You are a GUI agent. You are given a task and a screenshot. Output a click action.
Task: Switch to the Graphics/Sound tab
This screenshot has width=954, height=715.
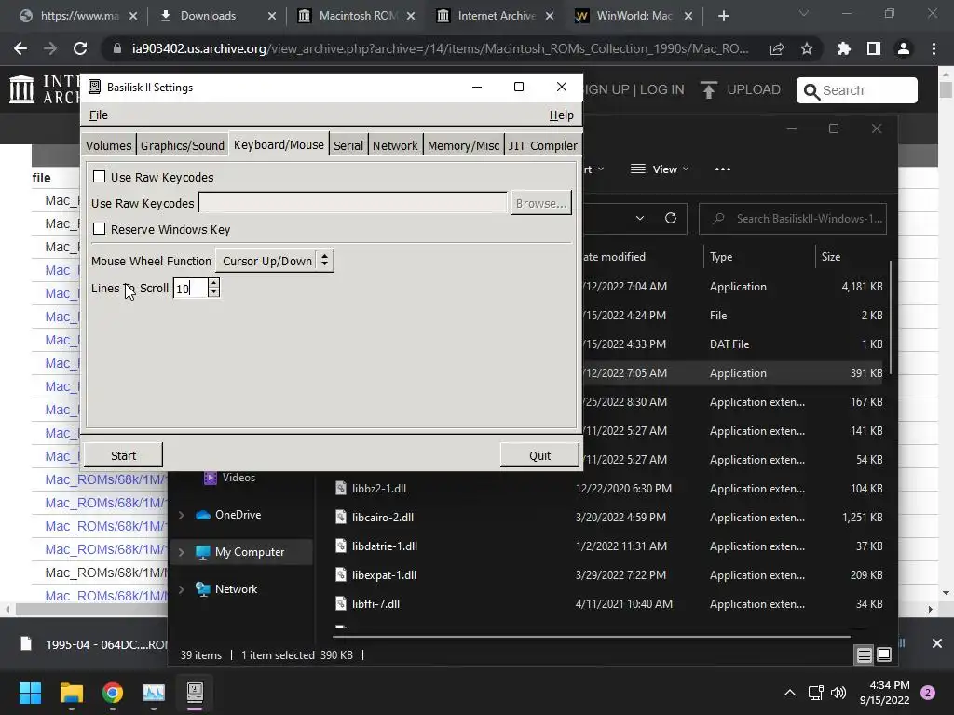tap(183, 145)
